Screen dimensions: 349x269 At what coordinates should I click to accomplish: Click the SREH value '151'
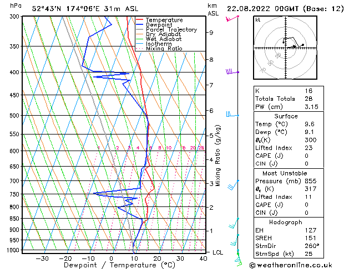point(311,238)
